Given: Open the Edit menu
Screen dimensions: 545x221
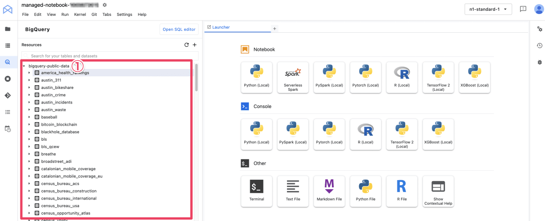Looking at the screenshot, I should 38,15.
